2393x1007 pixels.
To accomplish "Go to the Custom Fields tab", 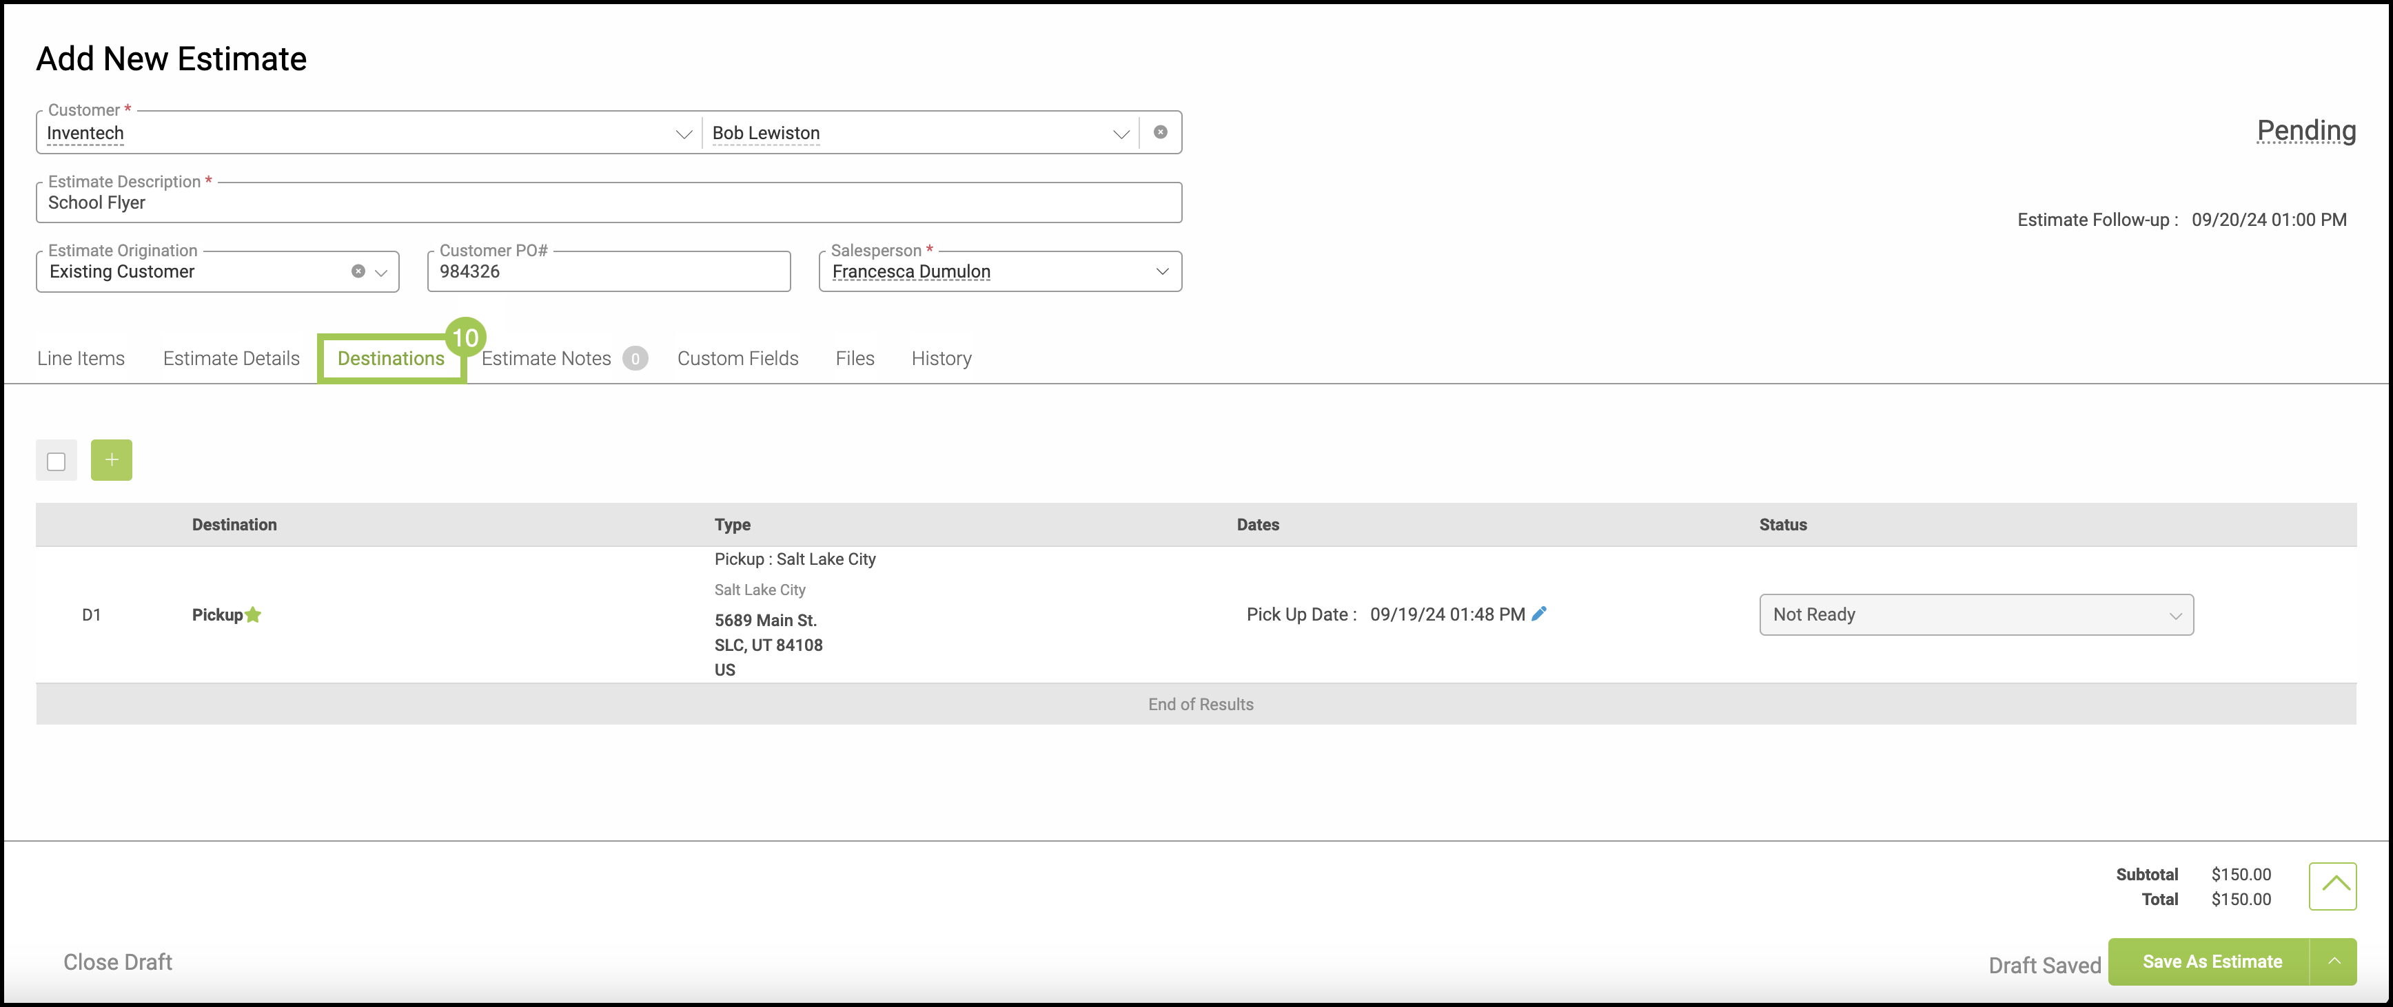I will (x=737, y=358).
